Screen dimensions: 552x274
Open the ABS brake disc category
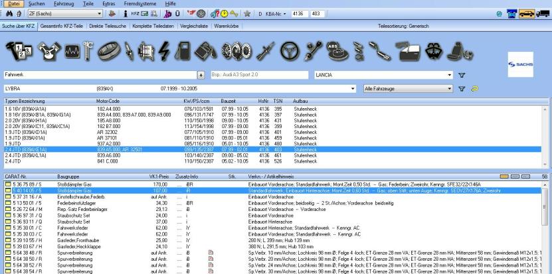tap(337, 51)
